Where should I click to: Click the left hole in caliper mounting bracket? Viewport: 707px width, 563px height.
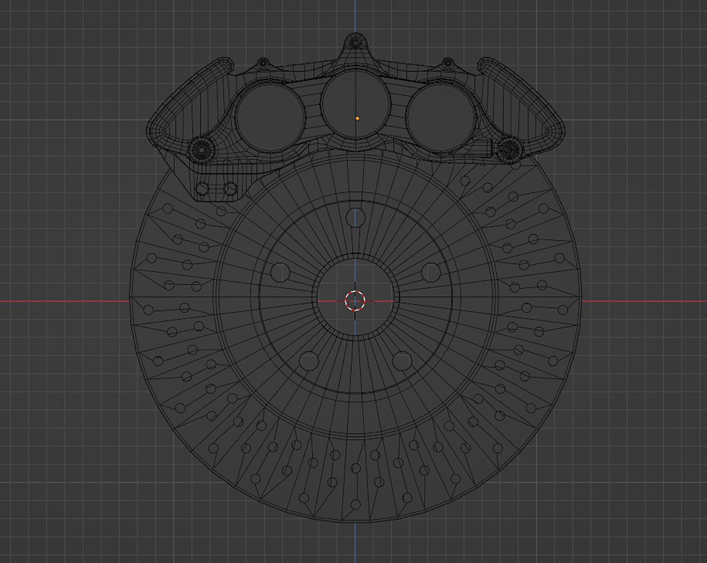tap(202, 189)
